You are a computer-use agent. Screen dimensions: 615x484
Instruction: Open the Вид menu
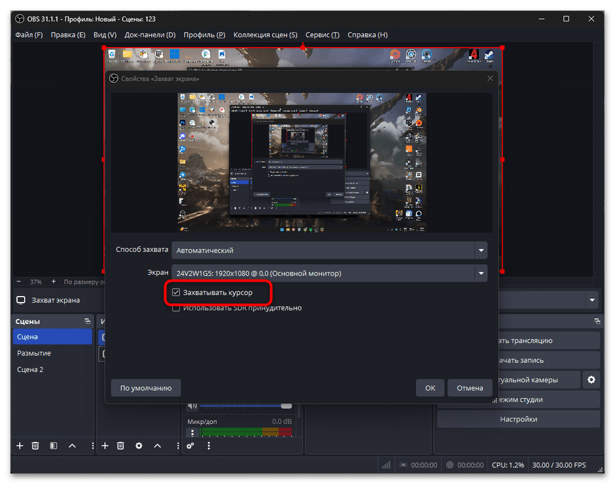tap(105, 35)
